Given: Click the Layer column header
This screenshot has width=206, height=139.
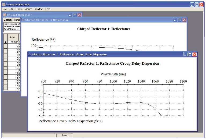Looking at the screenshot, I should tap(13, 37).
